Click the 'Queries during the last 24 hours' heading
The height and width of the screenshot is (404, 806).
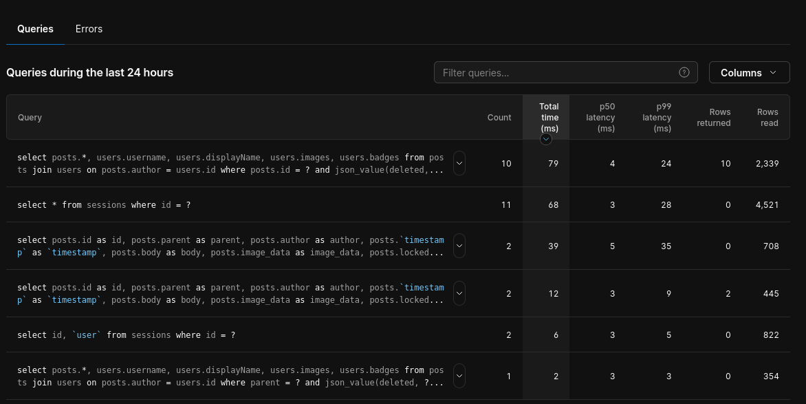coord(90,72)
